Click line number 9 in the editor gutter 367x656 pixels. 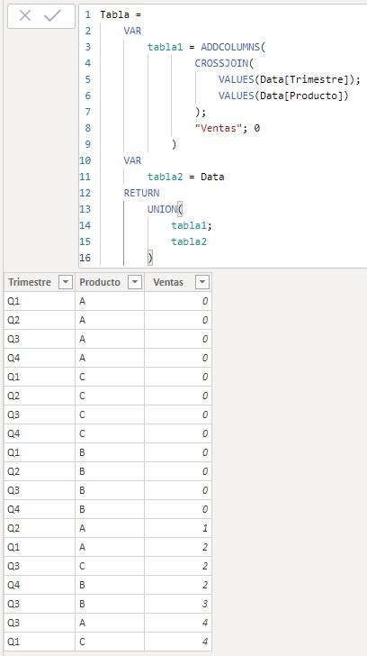[x=87, y=144]
